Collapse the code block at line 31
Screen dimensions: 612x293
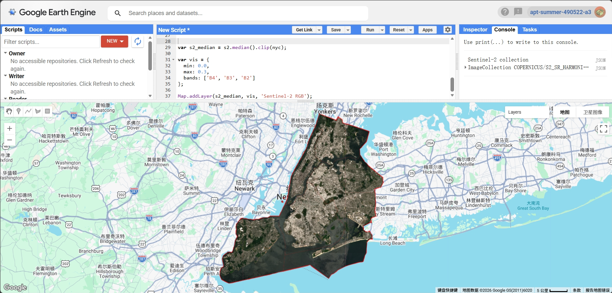[173, 60]
